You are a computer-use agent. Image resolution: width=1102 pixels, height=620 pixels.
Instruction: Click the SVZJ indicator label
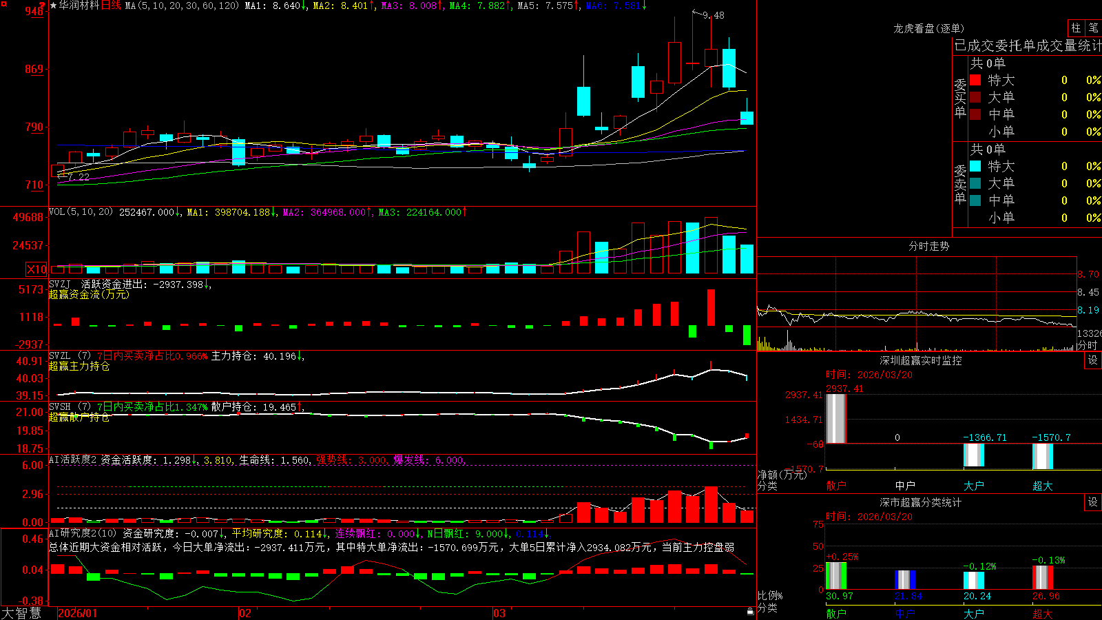click(x=60, y=284)
